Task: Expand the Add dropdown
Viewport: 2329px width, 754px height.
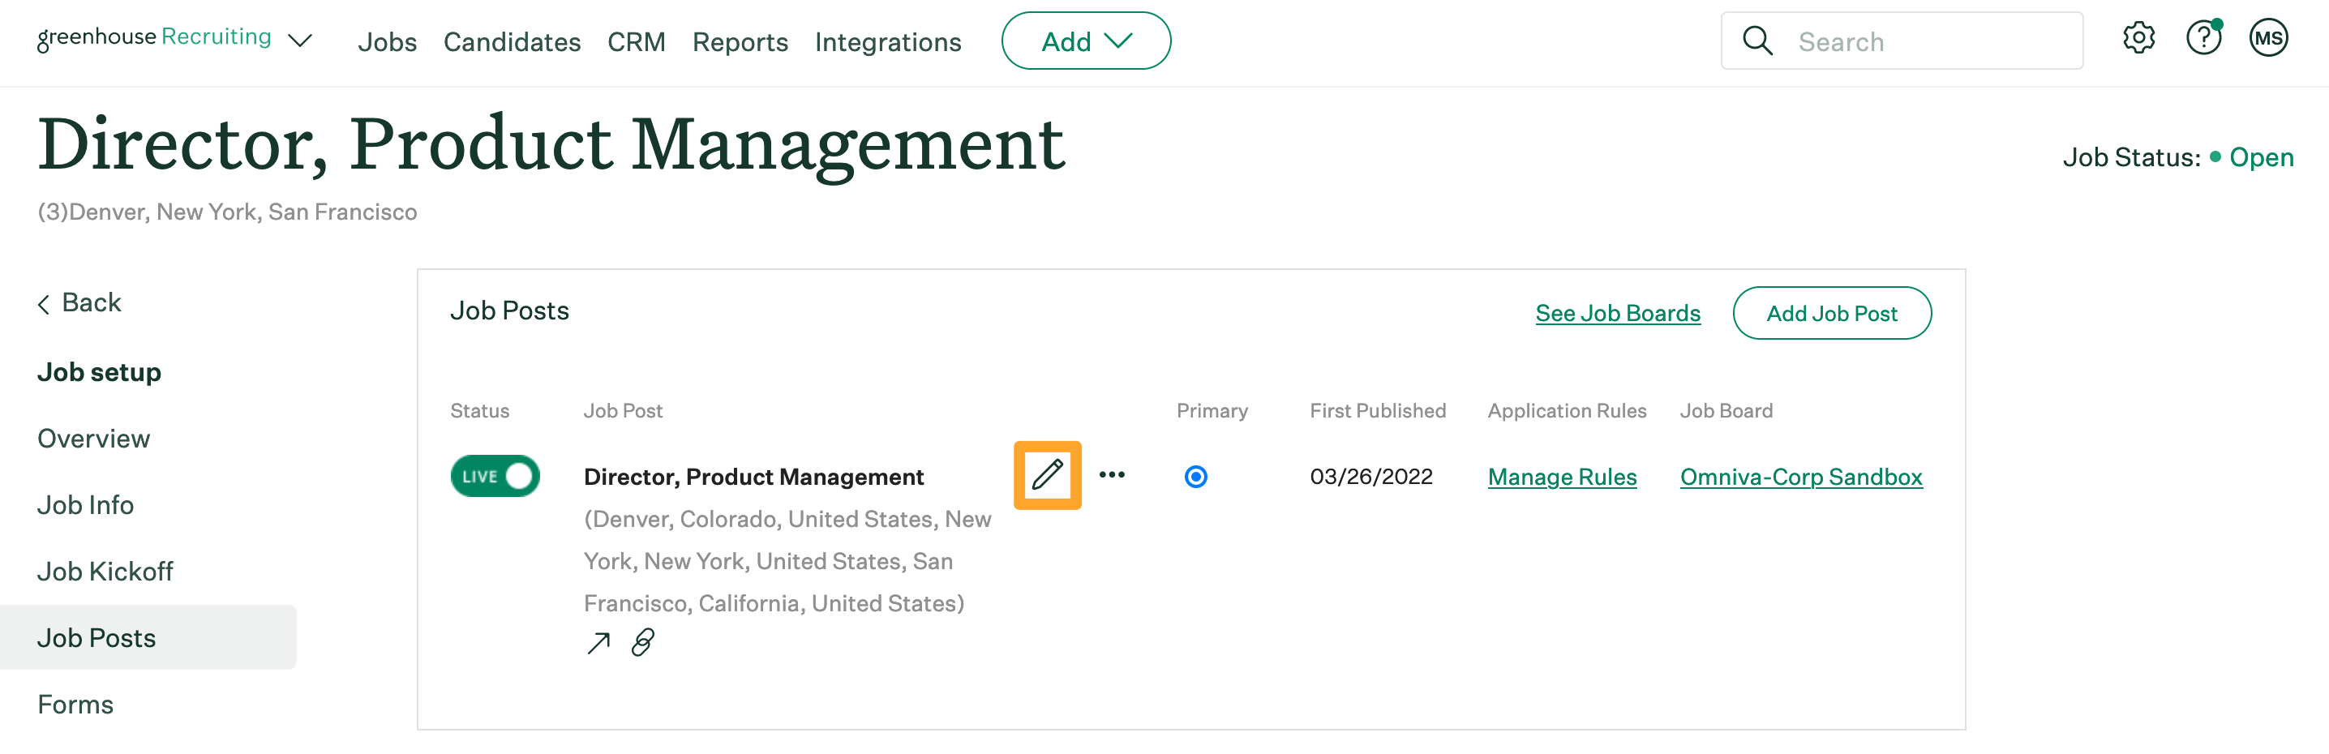Action: pos(1085,40)
